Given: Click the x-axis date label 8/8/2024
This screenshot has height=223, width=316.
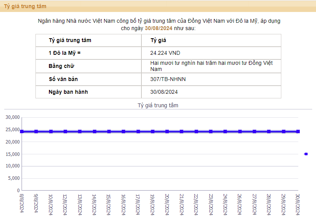Looking at the screenshot, I should (22, 203).
